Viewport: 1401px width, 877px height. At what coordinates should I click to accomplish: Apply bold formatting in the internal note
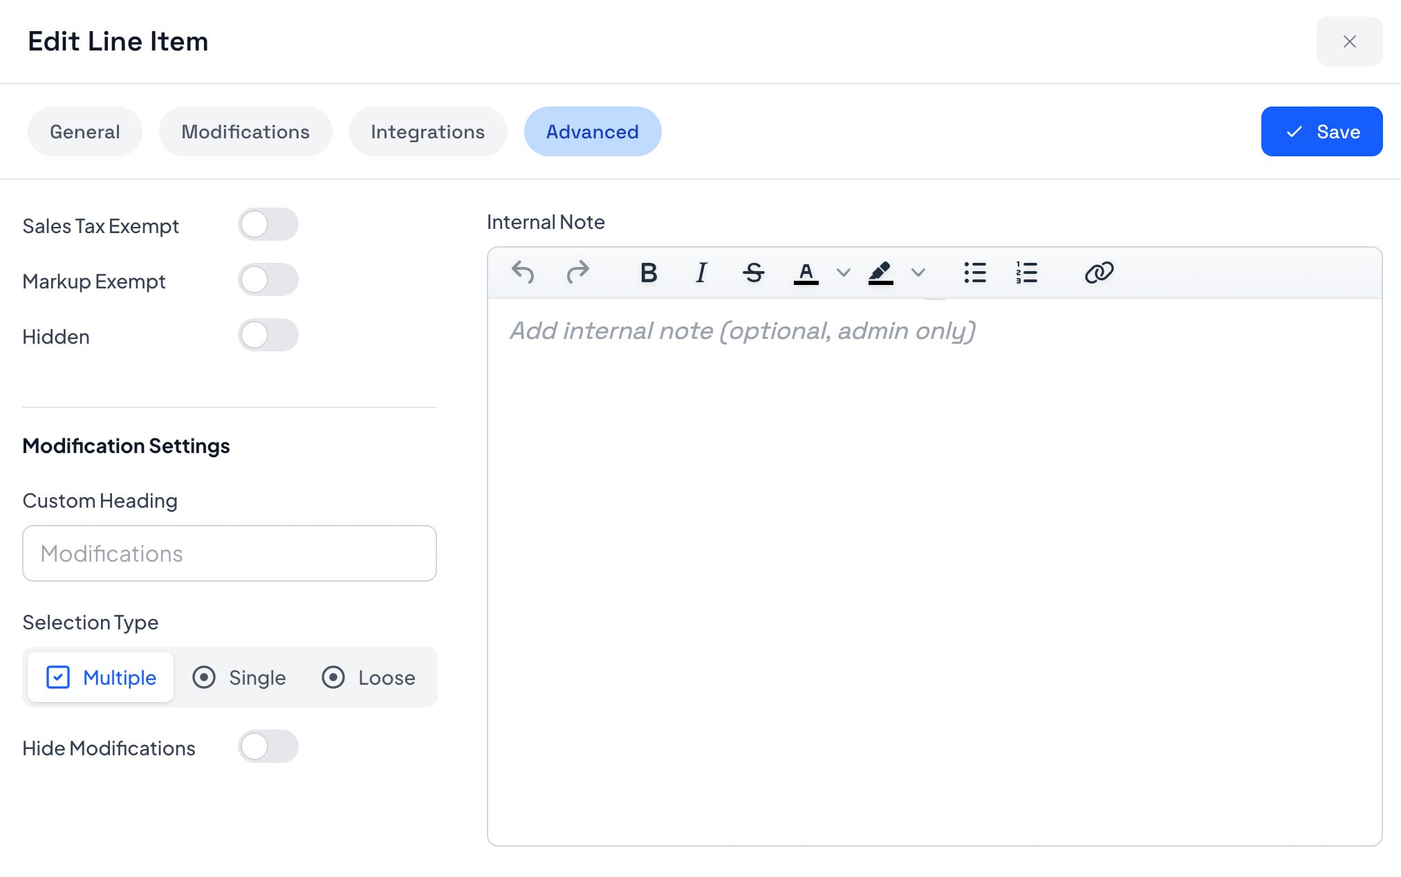(648, 272)
